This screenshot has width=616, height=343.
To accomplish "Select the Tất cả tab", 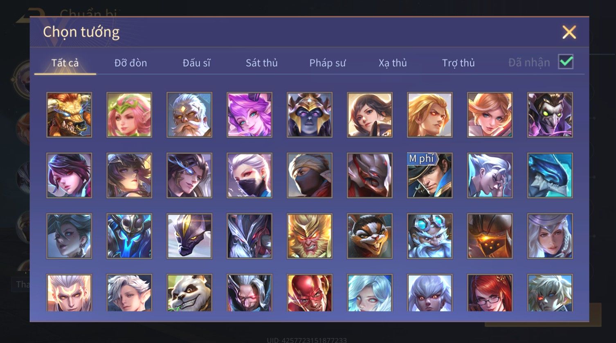I will [65, 63].
